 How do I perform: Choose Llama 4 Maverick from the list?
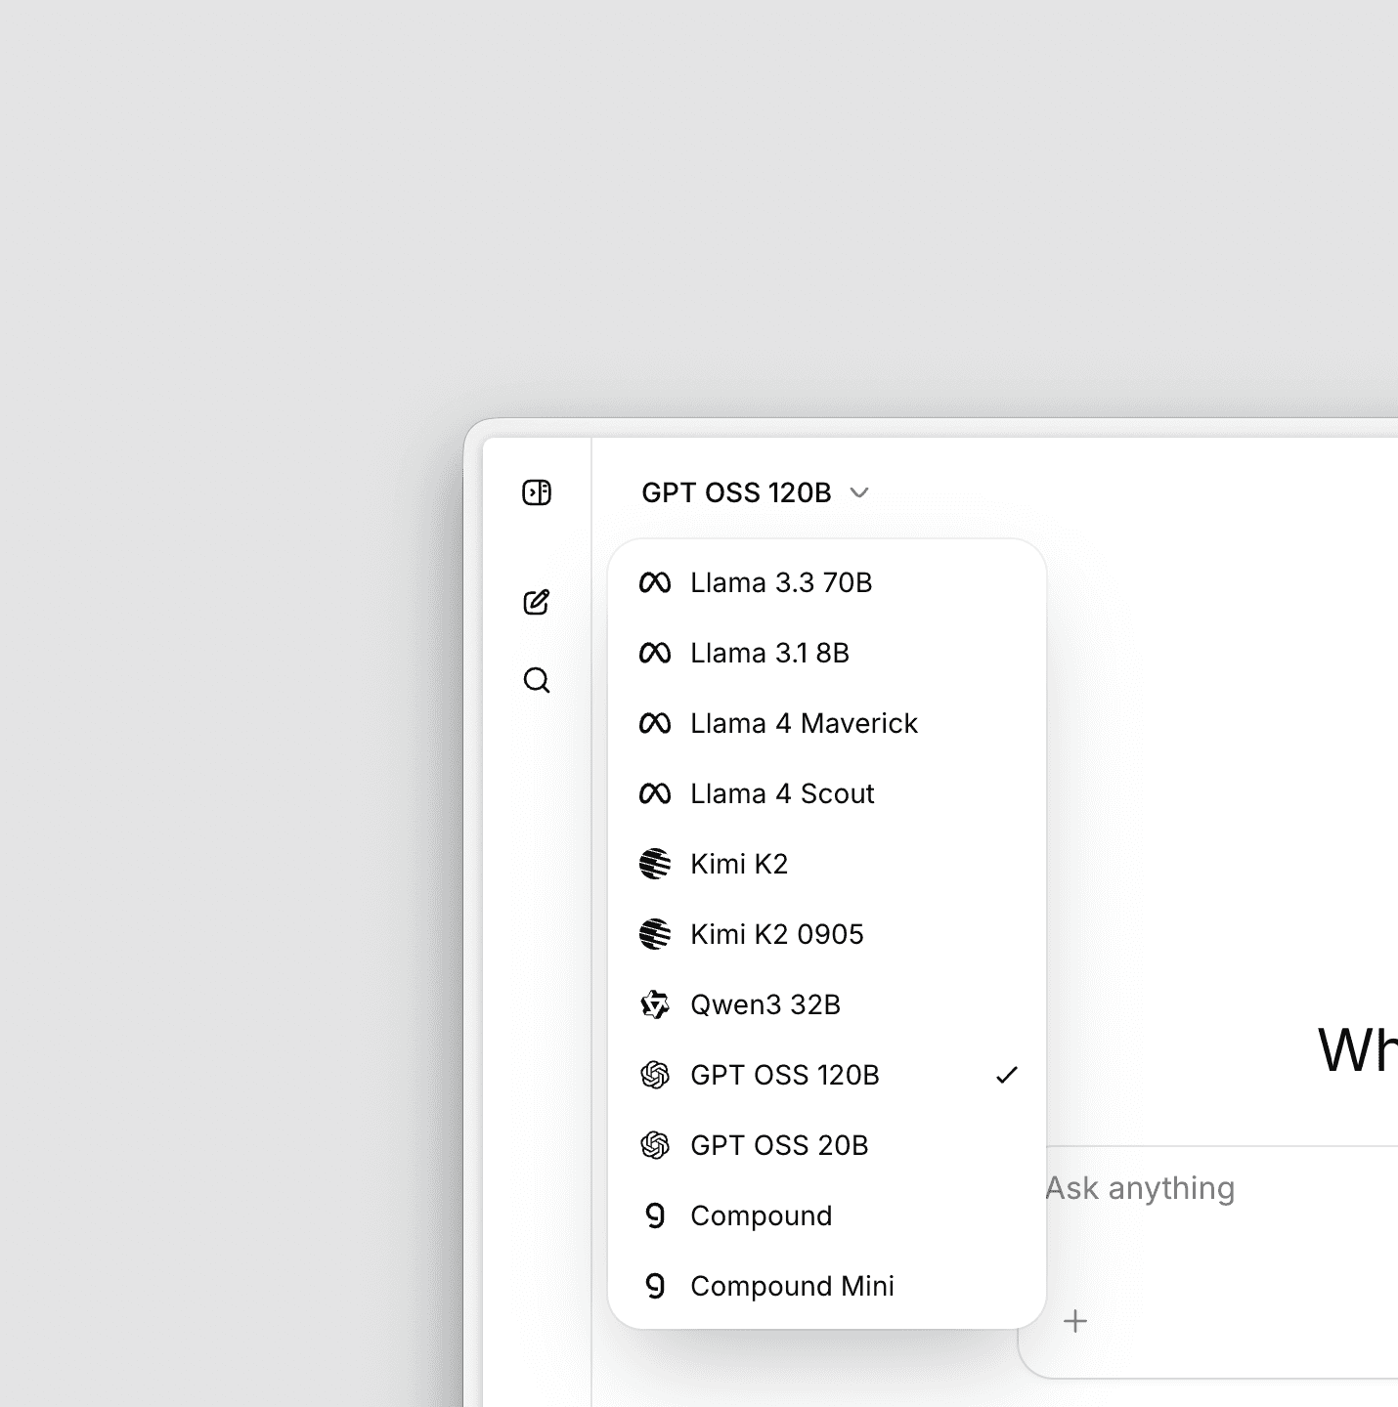point(804,724)
